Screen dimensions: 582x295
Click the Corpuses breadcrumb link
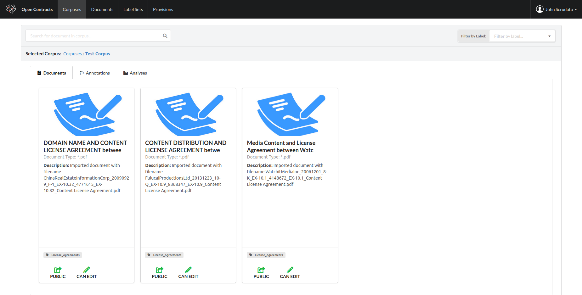[72, 54]
